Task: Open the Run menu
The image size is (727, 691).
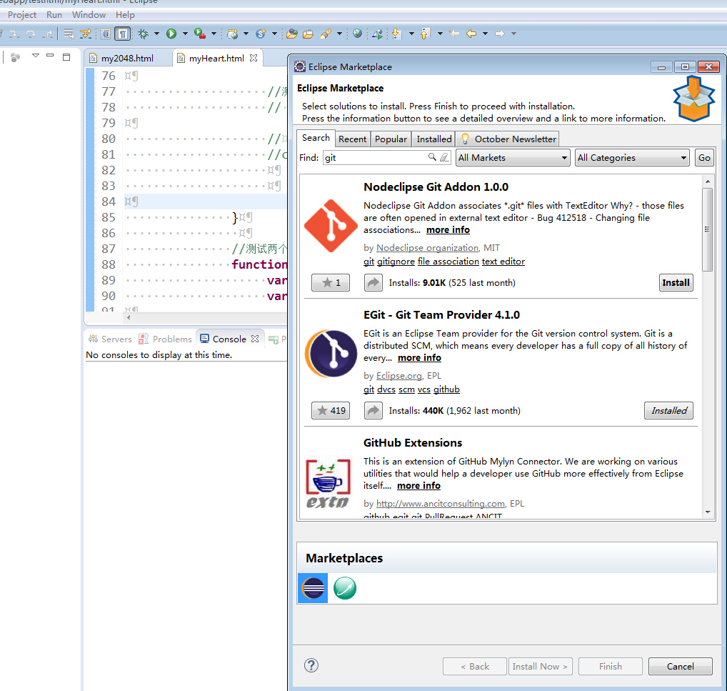Action: [54, 15]
